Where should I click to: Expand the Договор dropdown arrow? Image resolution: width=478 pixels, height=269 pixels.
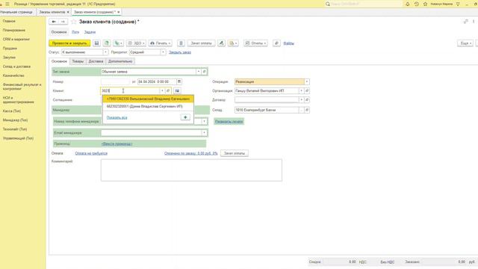click(x=301, y=99)
